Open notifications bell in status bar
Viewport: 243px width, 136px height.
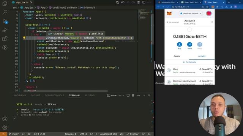(x=149, y=134)
